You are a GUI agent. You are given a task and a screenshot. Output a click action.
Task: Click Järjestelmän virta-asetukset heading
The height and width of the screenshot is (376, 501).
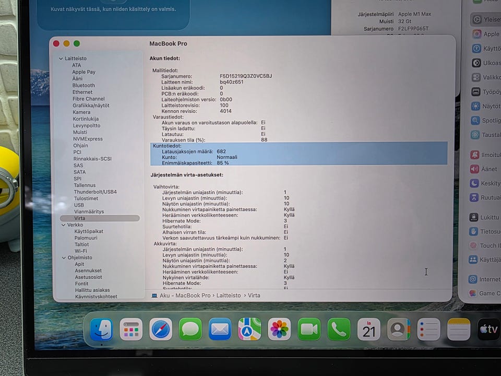[x=187, y=175]
